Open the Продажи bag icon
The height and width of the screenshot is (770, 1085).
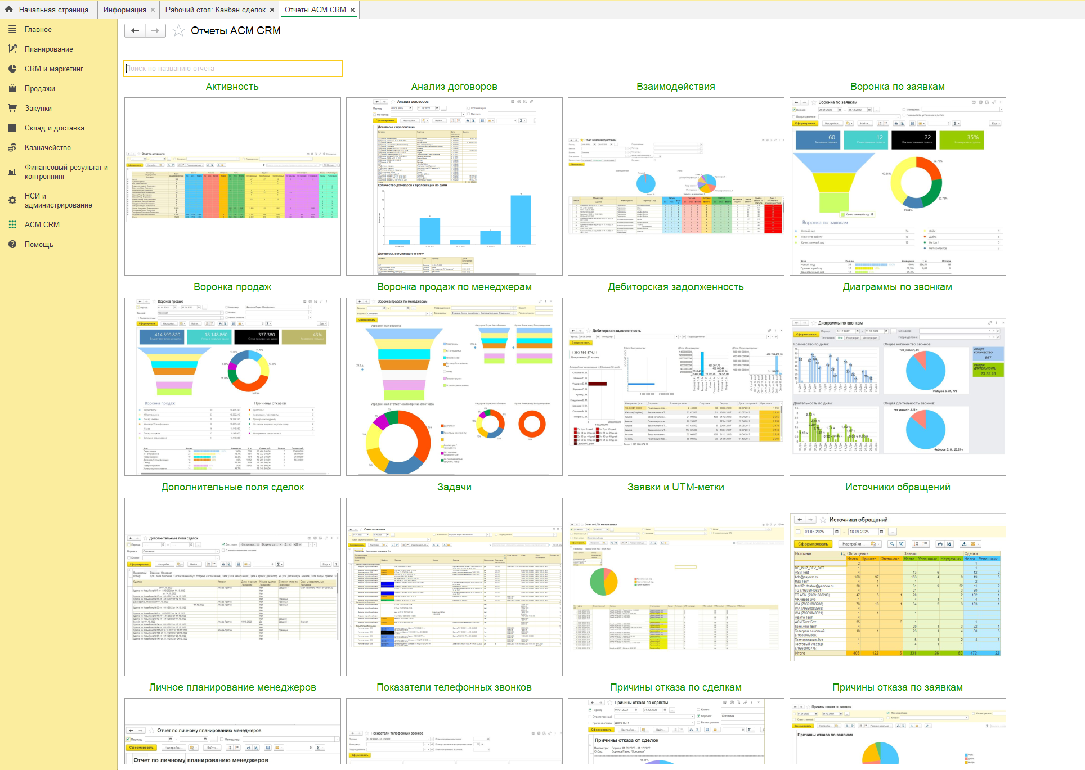(x=12, y=88)
